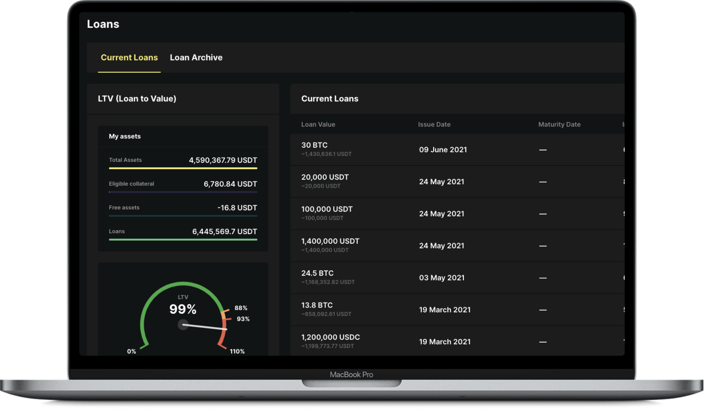The width and height of the screenshot is (704, 410).
Task: Sort by the Issue Date column header
Action: [434, 125]
